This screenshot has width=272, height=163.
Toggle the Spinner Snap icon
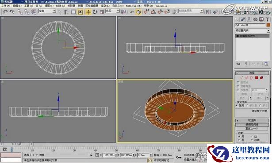click(167, 12)
